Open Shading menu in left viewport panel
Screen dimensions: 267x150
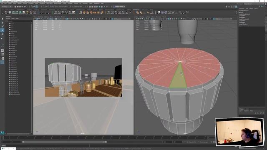click(40, 17)
